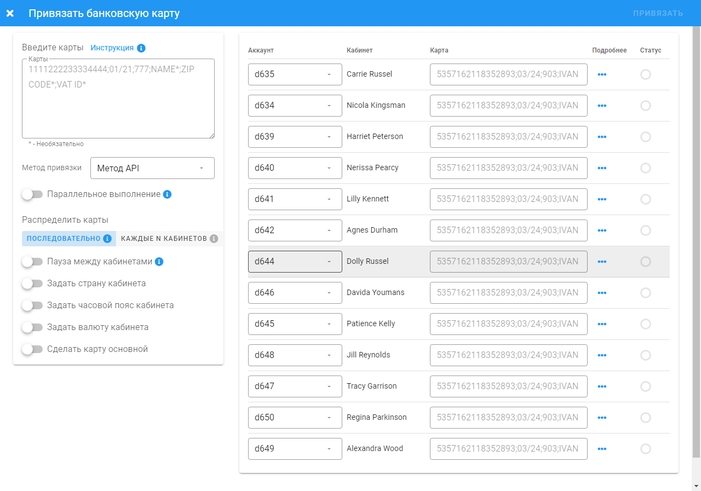Click cabinet name Patience Kelly
Viewport: 701px width, 491px height.
(x=371, y=324)
